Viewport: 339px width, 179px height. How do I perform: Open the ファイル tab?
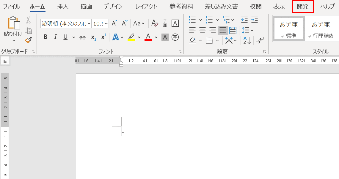(x=12, y=7)
